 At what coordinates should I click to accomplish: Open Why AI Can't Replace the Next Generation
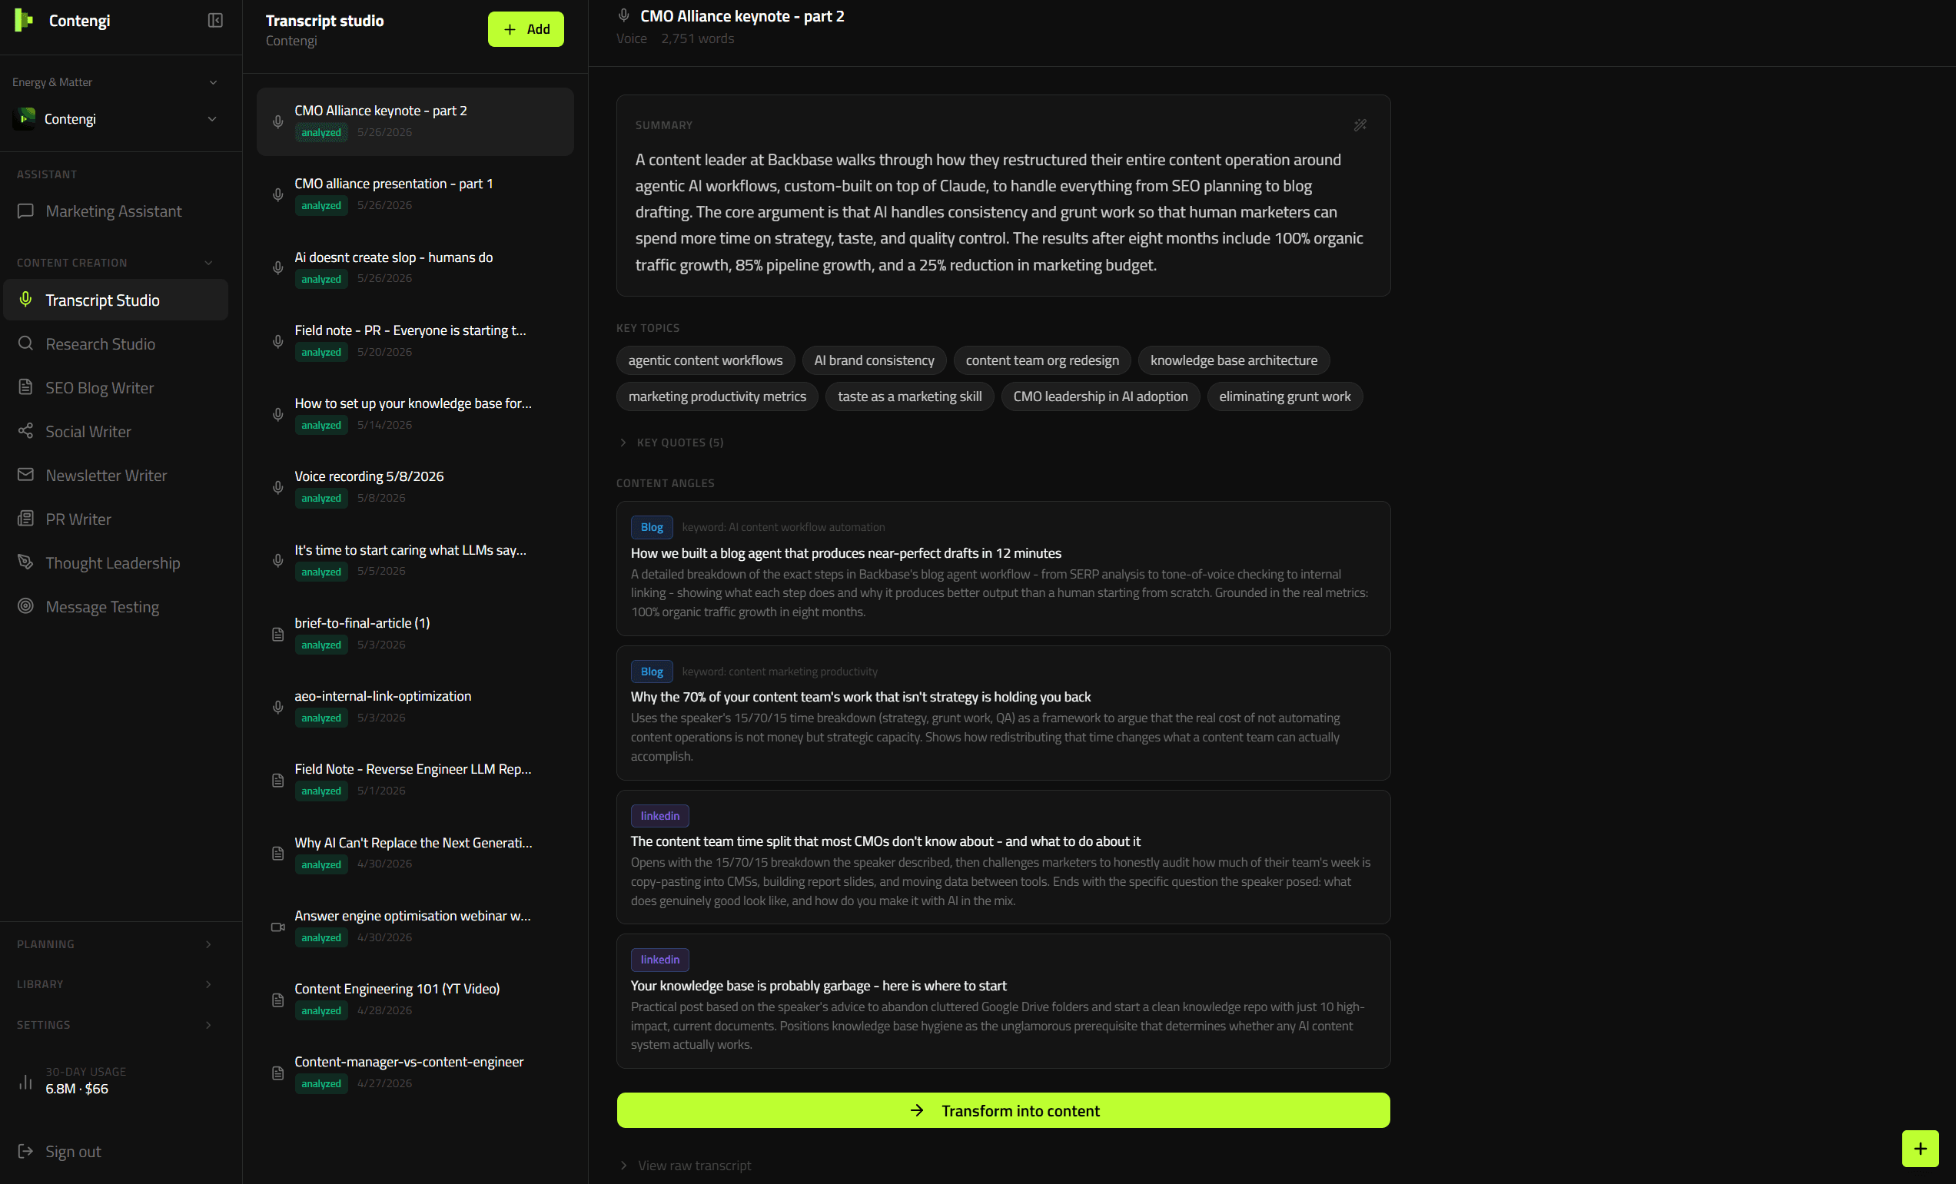click(414, 853)
